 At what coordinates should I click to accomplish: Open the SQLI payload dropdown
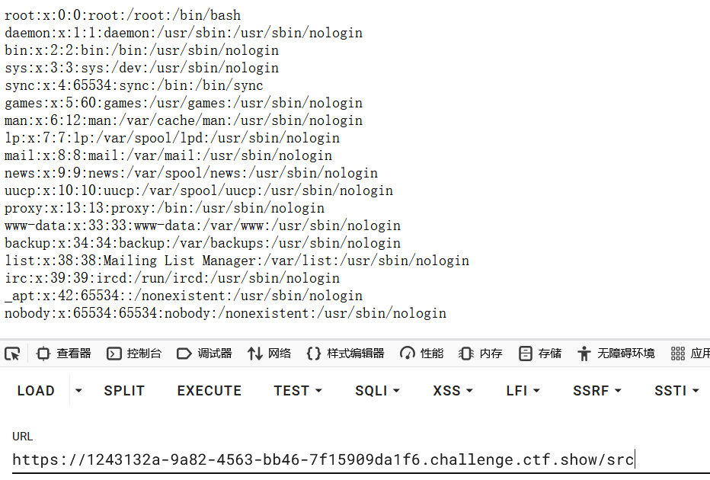pos(377,391)
